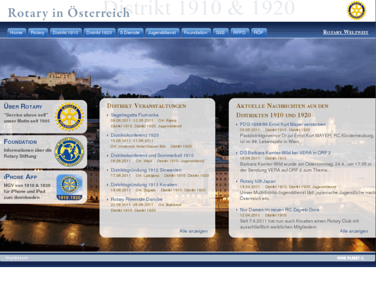Open the Rotary navigation tab

pos(38,32)
